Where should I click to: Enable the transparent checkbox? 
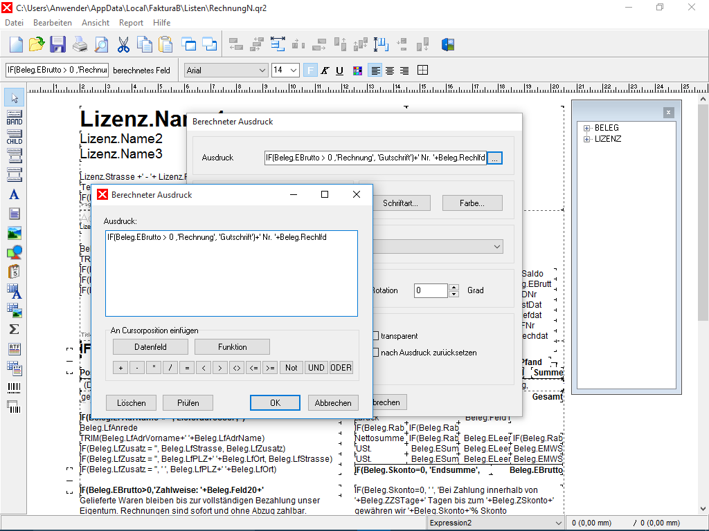375,336
